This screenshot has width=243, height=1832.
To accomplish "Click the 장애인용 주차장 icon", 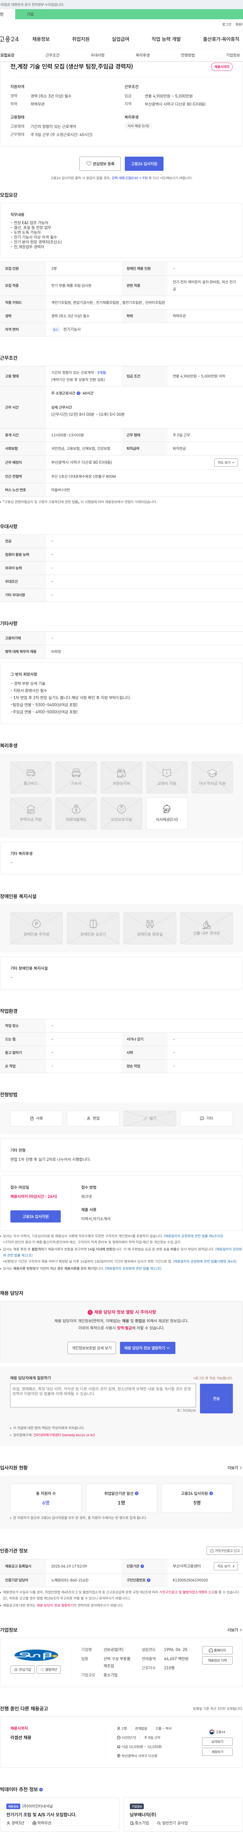I will coord(36,928).
